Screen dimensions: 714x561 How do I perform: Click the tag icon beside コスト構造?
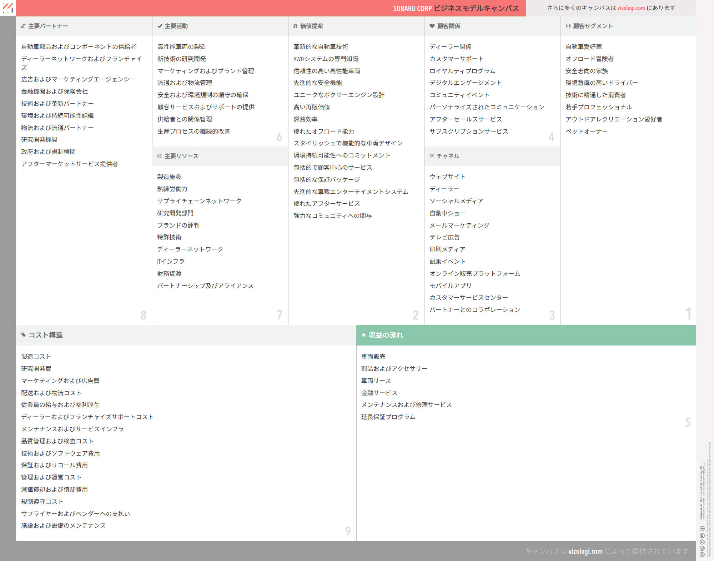[24, 335]
